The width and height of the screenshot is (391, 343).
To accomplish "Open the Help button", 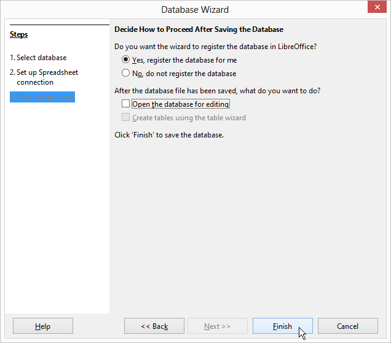I will click(43, 326).
